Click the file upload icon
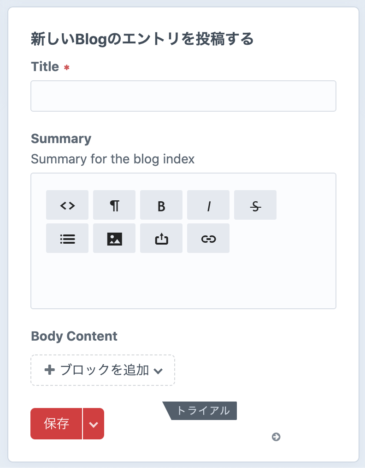Screen dimensions: 365x468 pyautogui.click(x=161, y=238)
